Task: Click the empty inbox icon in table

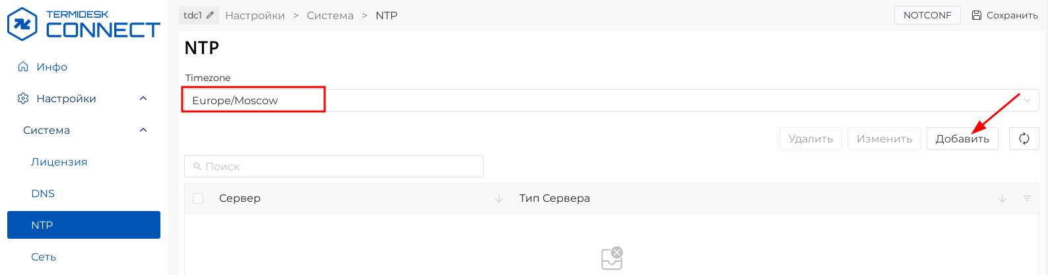Action: click(x=612, y=259)
